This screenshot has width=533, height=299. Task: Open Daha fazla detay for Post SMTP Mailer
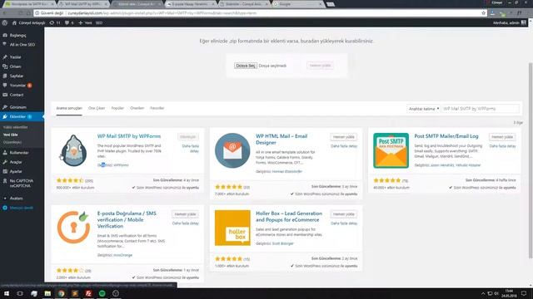tap(502, 146)
